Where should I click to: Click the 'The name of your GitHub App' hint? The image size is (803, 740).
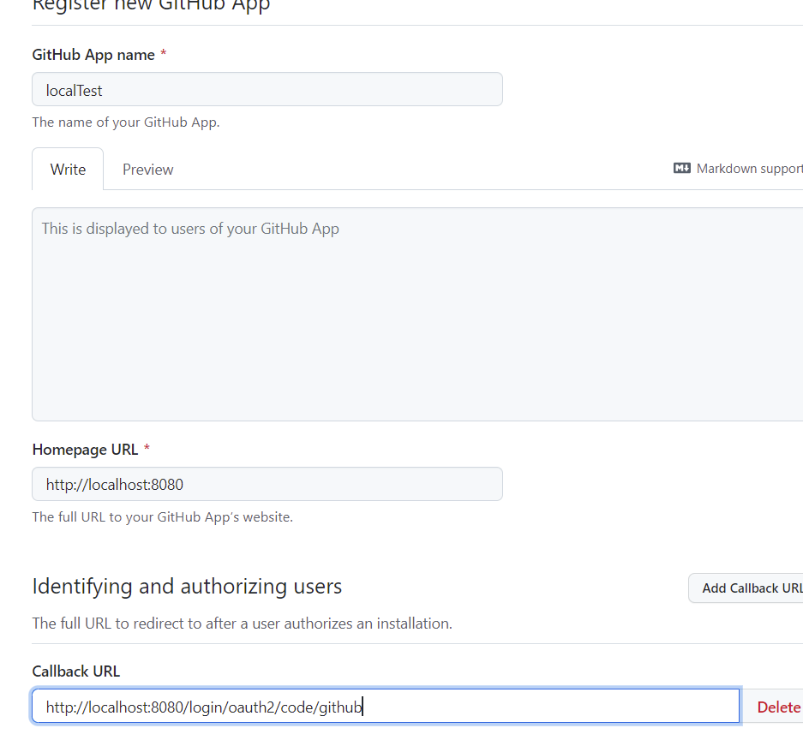(x=126, y=122)
